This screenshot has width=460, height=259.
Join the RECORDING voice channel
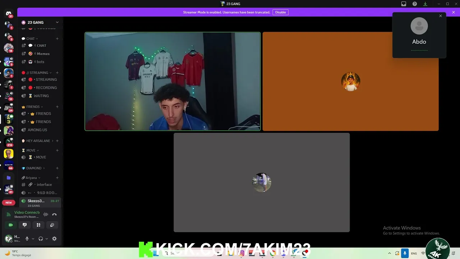click(x=40, y=88)
